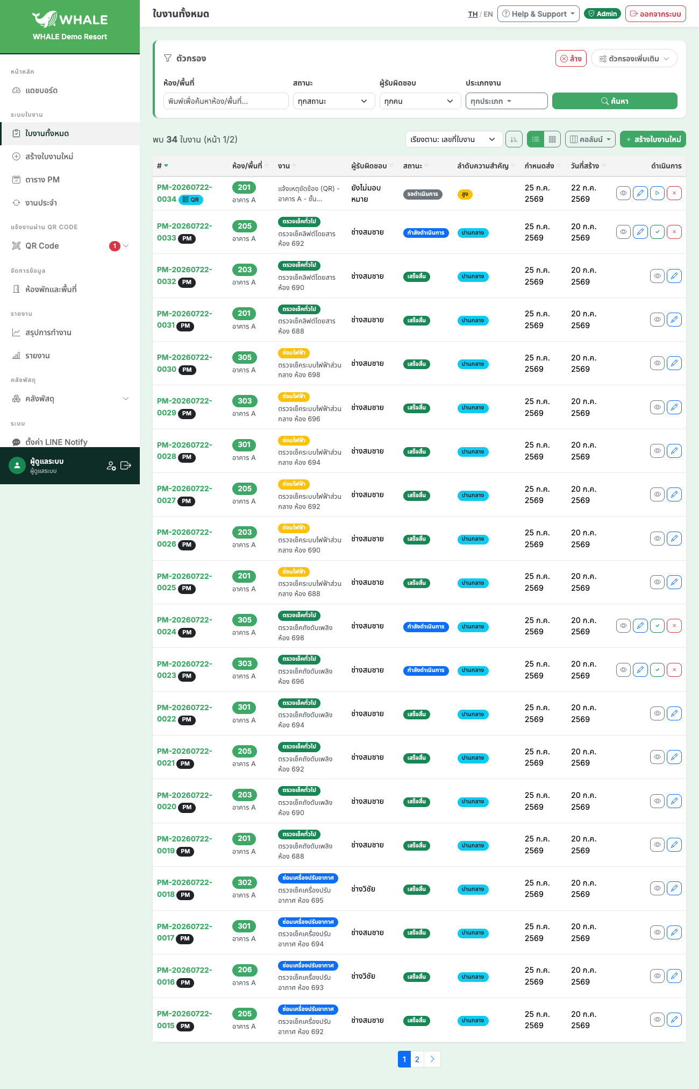Click the start (play) icon for PM-20260722-0034

point(657,193)
